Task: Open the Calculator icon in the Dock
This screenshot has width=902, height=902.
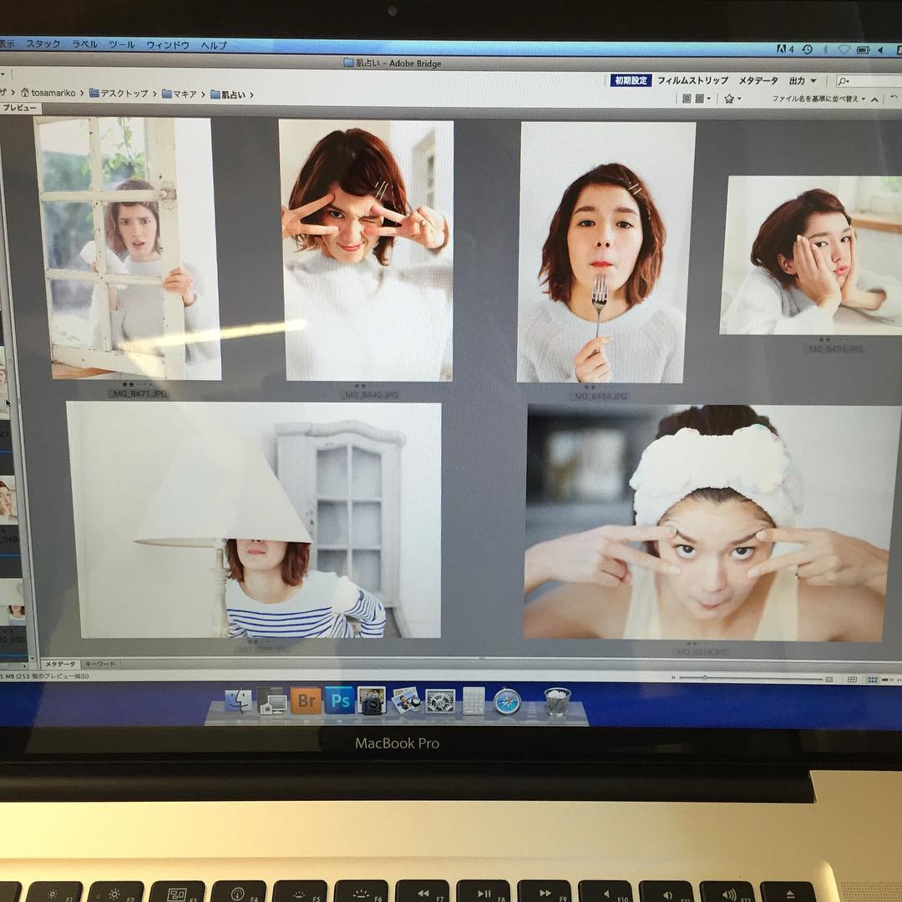Action: click(474, 701)
